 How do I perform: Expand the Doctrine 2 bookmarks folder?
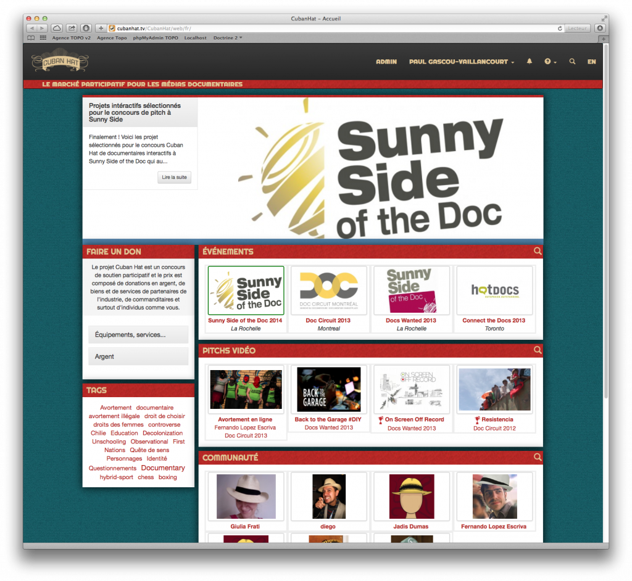227,38
